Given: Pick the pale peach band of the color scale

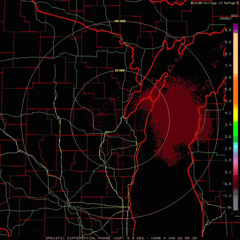Looking at the screenshot, I should pyautogui.click(x=235, y=55).
